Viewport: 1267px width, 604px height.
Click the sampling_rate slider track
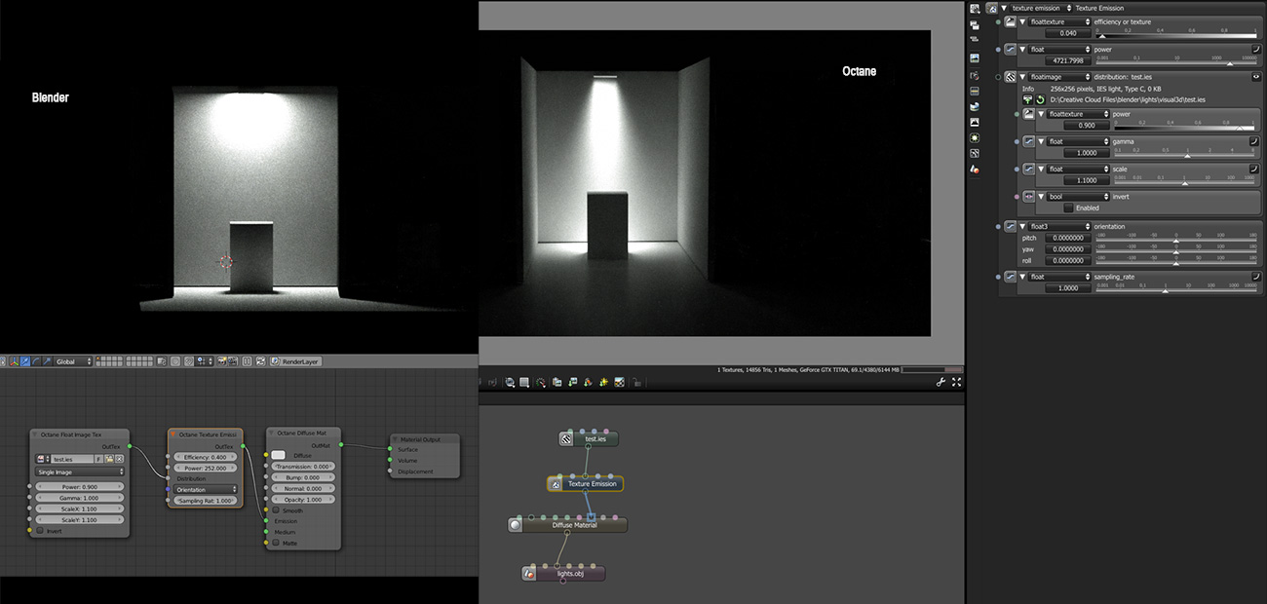click(1176, 288)
